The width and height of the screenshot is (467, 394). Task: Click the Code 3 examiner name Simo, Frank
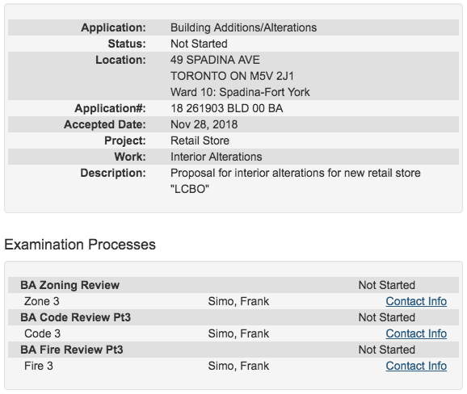point(238,333)
